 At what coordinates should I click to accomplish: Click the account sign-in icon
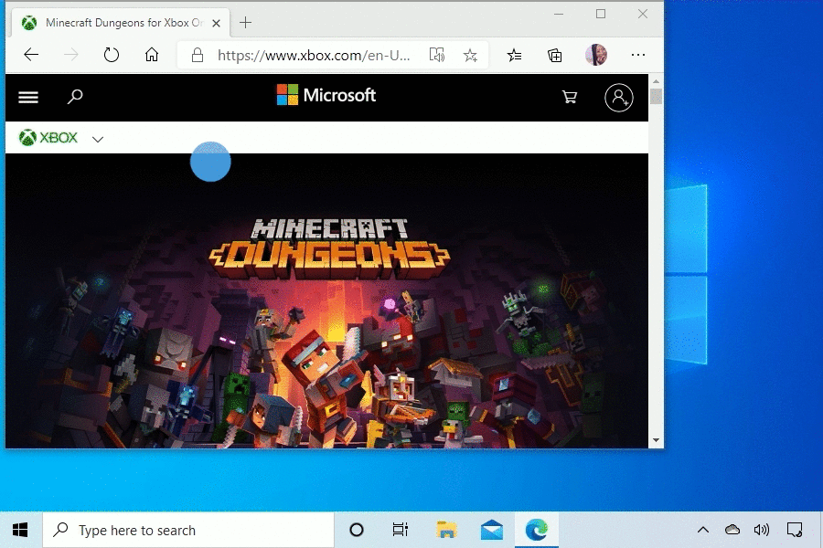point(619,98)
